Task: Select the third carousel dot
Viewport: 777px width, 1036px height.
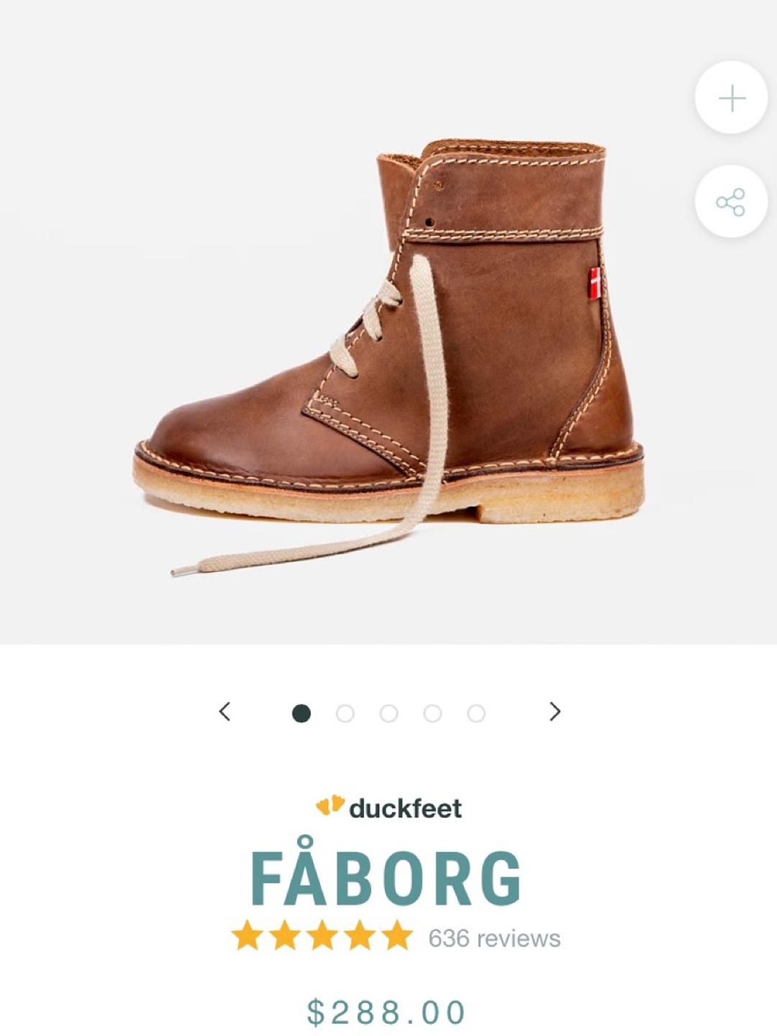Action: coord(389,713)
